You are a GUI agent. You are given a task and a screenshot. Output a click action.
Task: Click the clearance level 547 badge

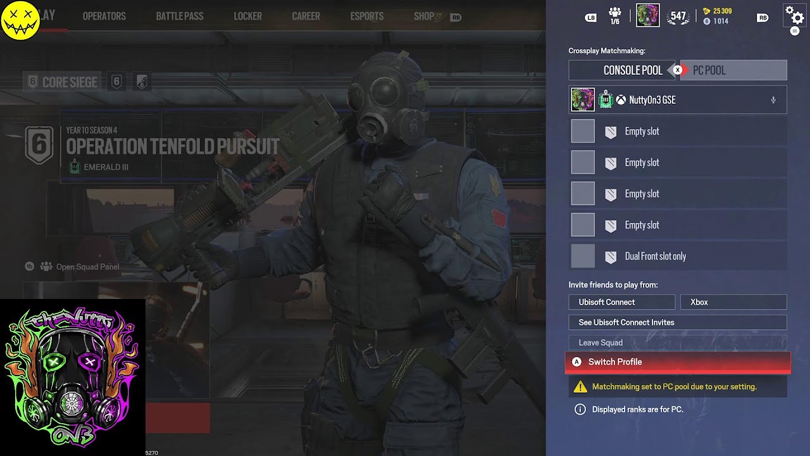678,16
